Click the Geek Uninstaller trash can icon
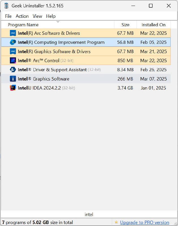This screenshot has width=178, height=226. [6, 6]
